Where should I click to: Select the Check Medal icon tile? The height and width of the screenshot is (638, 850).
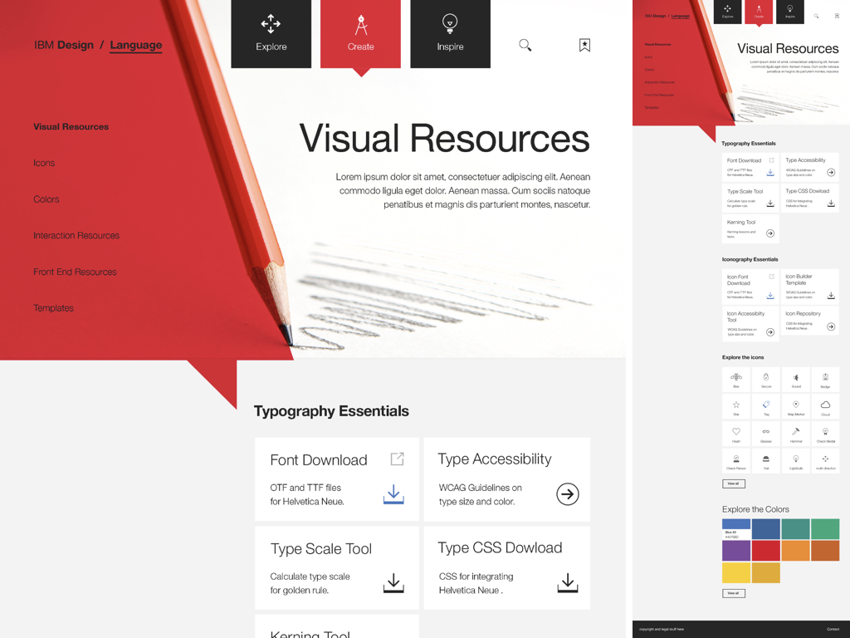pyautogui.click(x=825, y=434)
